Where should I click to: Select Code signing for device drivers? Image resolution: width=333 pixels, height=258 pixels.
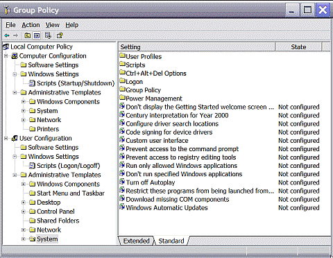click(x=169, y=132)
